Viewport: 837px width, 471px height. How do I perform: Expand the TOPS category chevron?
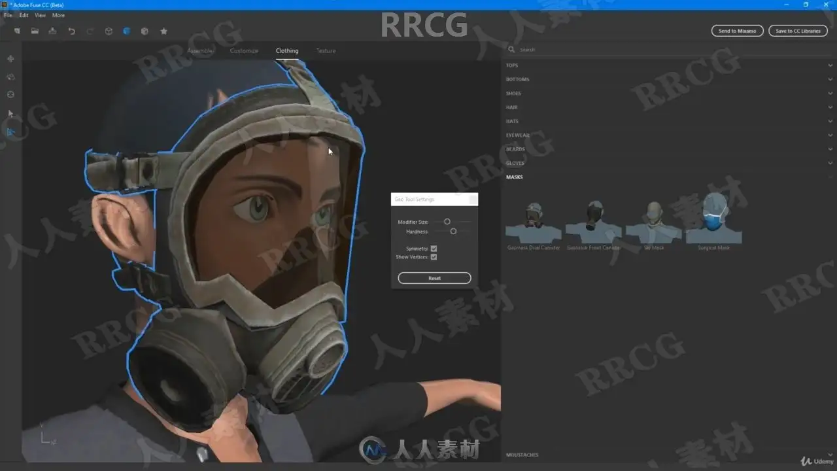coord(830,65)
